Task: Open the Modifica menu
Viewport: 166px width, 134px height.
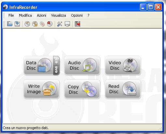Action: pos(25,15)
